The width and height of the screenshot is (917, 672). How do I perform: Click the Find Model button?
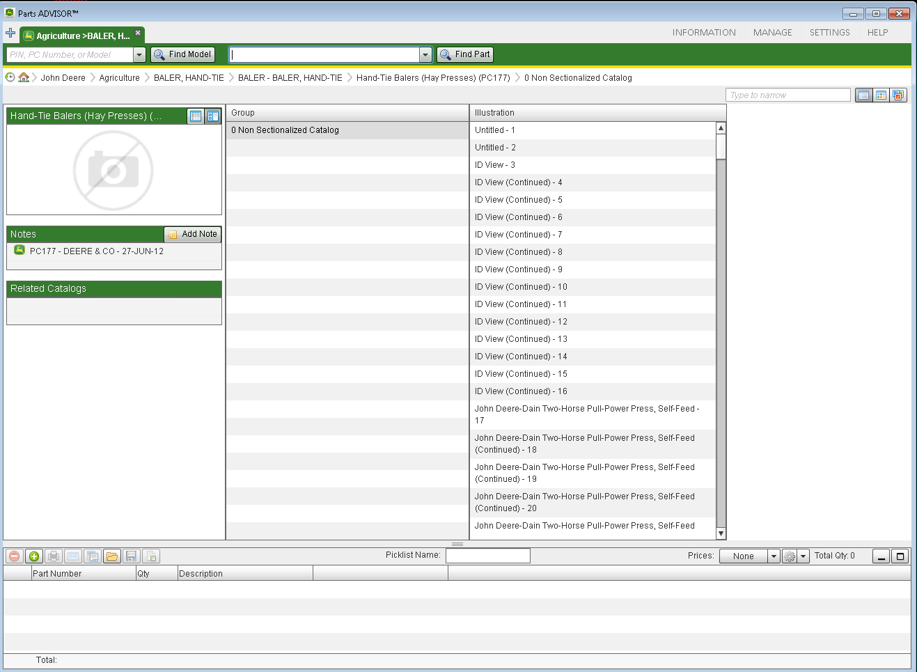(182, 54)
